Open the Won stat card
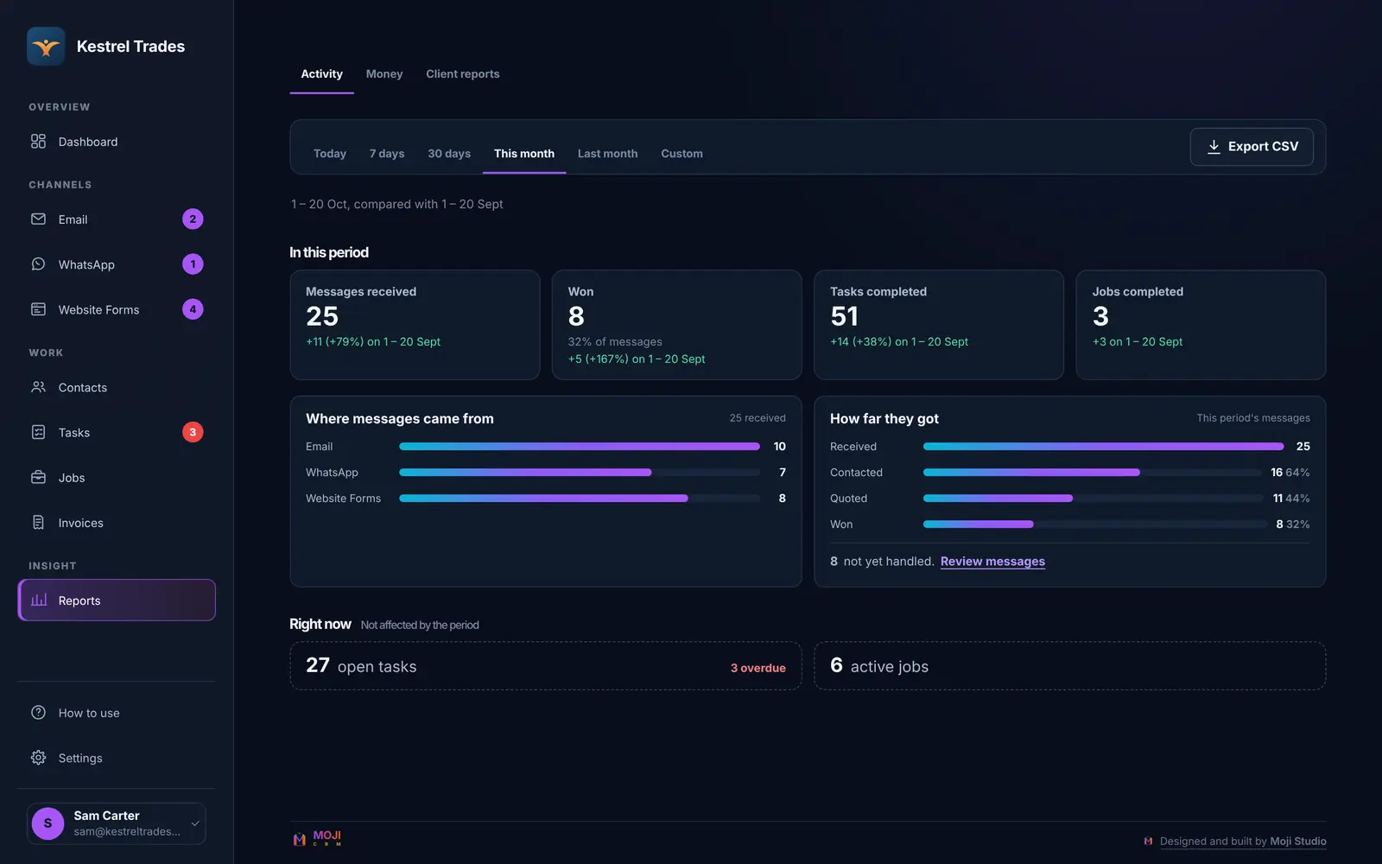 click(676, 325)
